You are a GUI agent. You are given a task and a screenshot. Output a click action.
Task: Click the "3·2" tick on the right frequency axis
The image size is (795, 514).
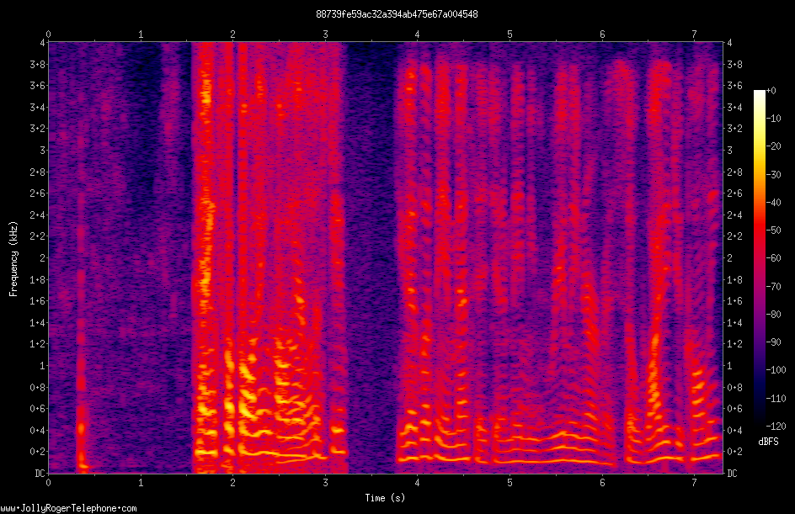click(x=734, y=129)
